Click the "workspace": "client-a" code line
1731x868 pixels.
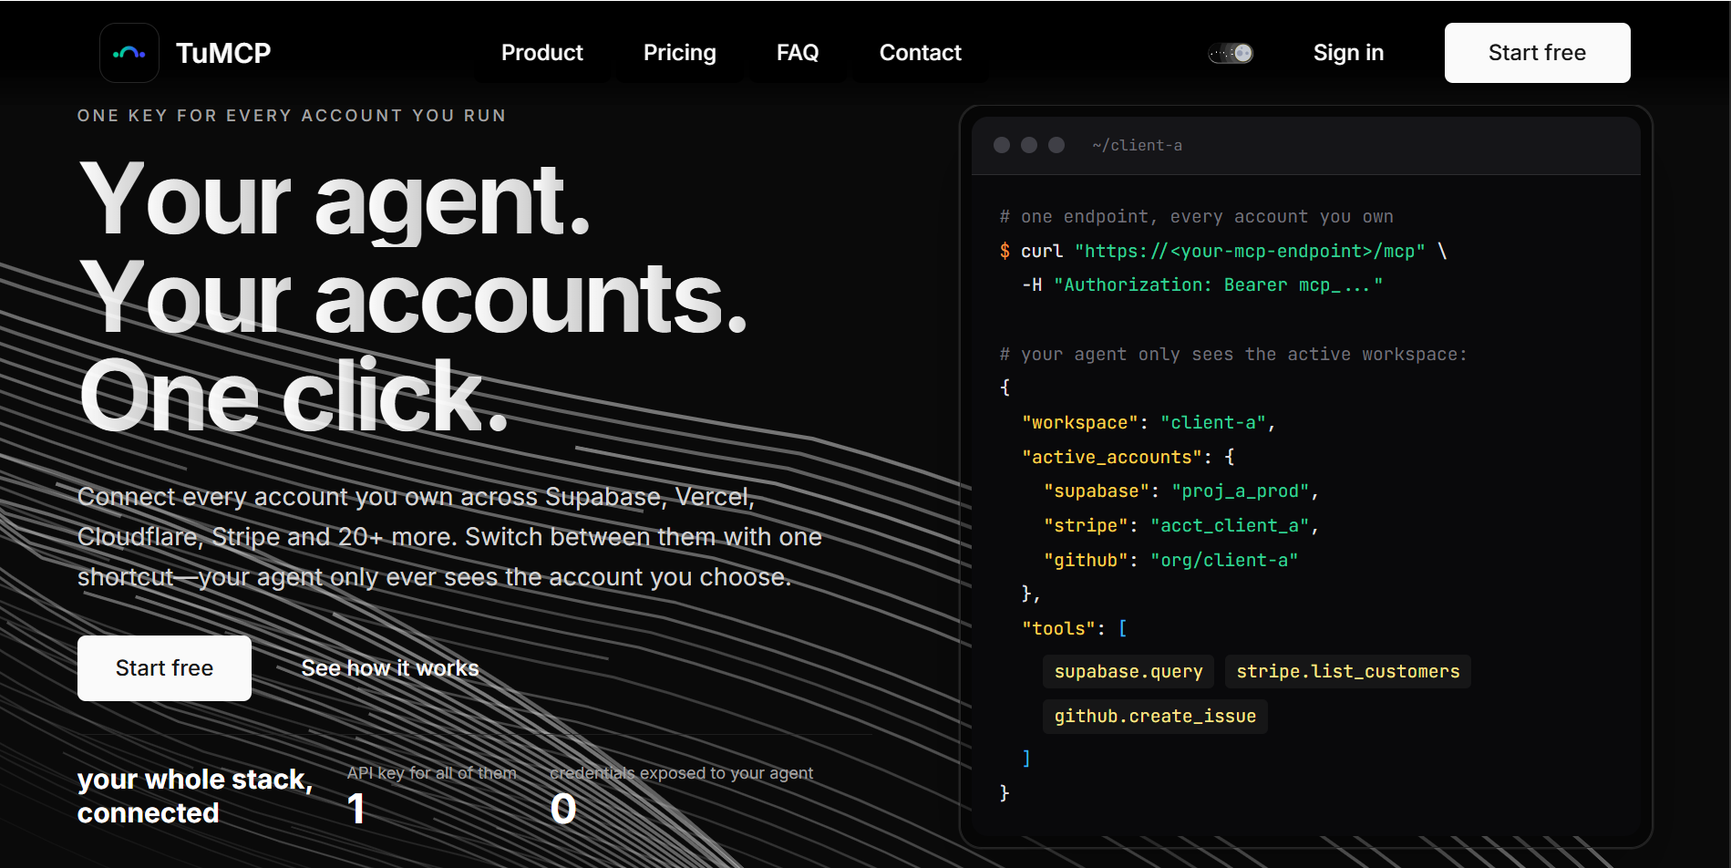coord(1149,423)
